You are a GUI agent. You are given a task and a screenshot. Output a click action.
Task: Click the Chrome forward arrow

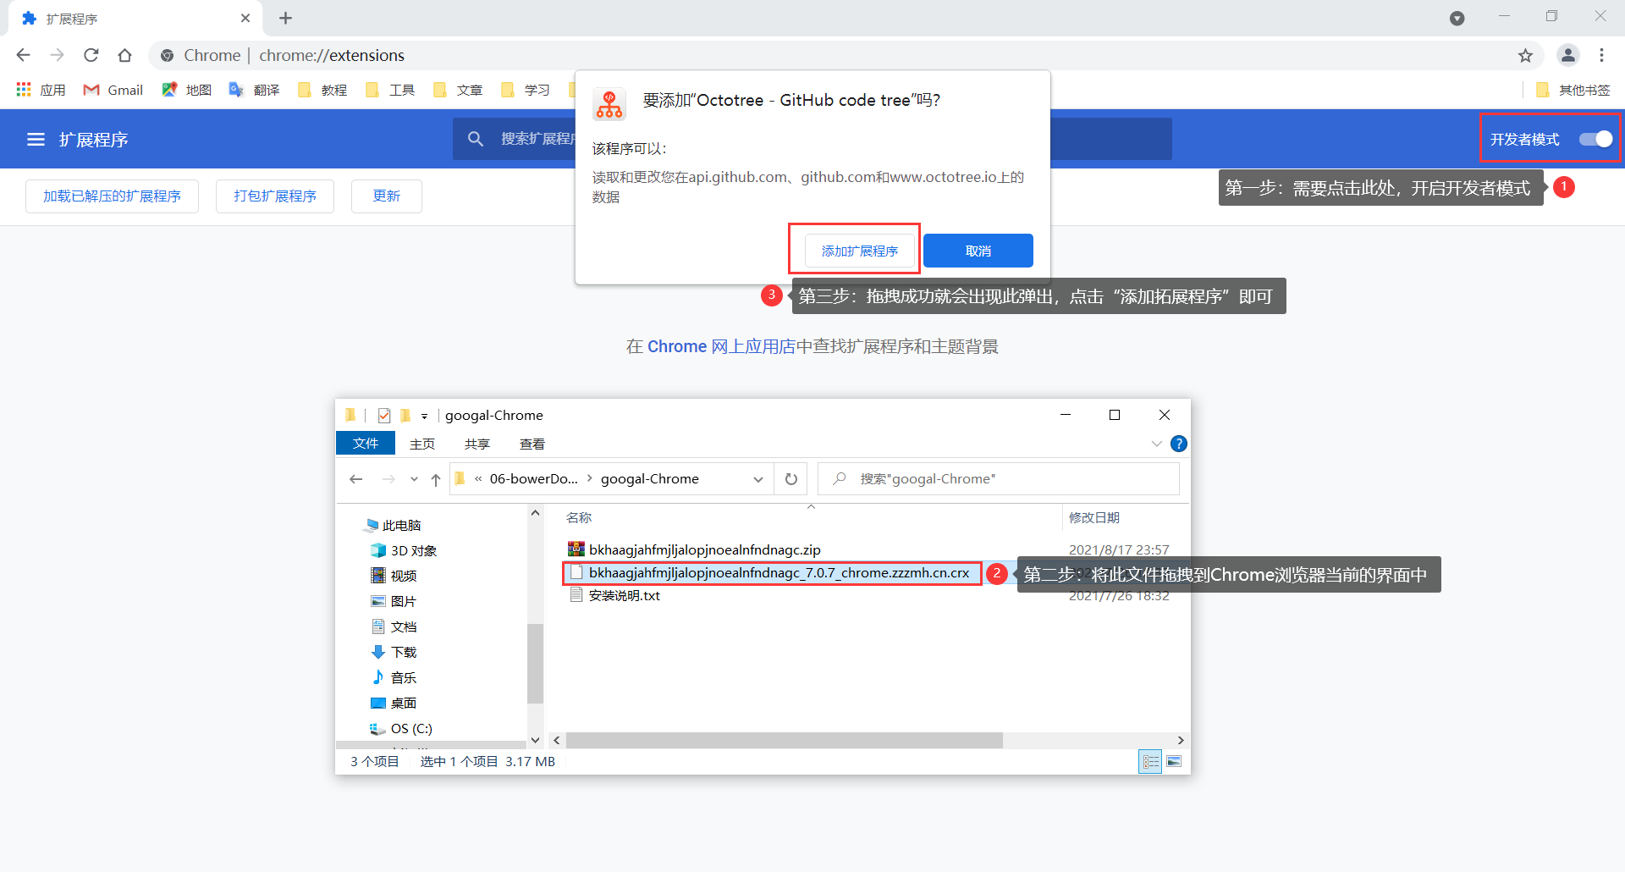point(57,55)
